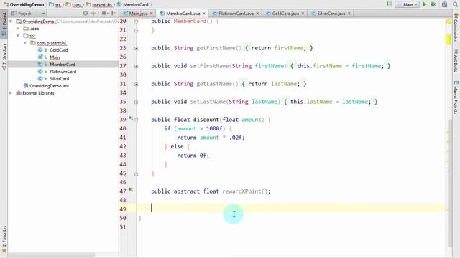Close the MemberCard.java tab
The image size is (460, 258).
[x=204, y=14]
